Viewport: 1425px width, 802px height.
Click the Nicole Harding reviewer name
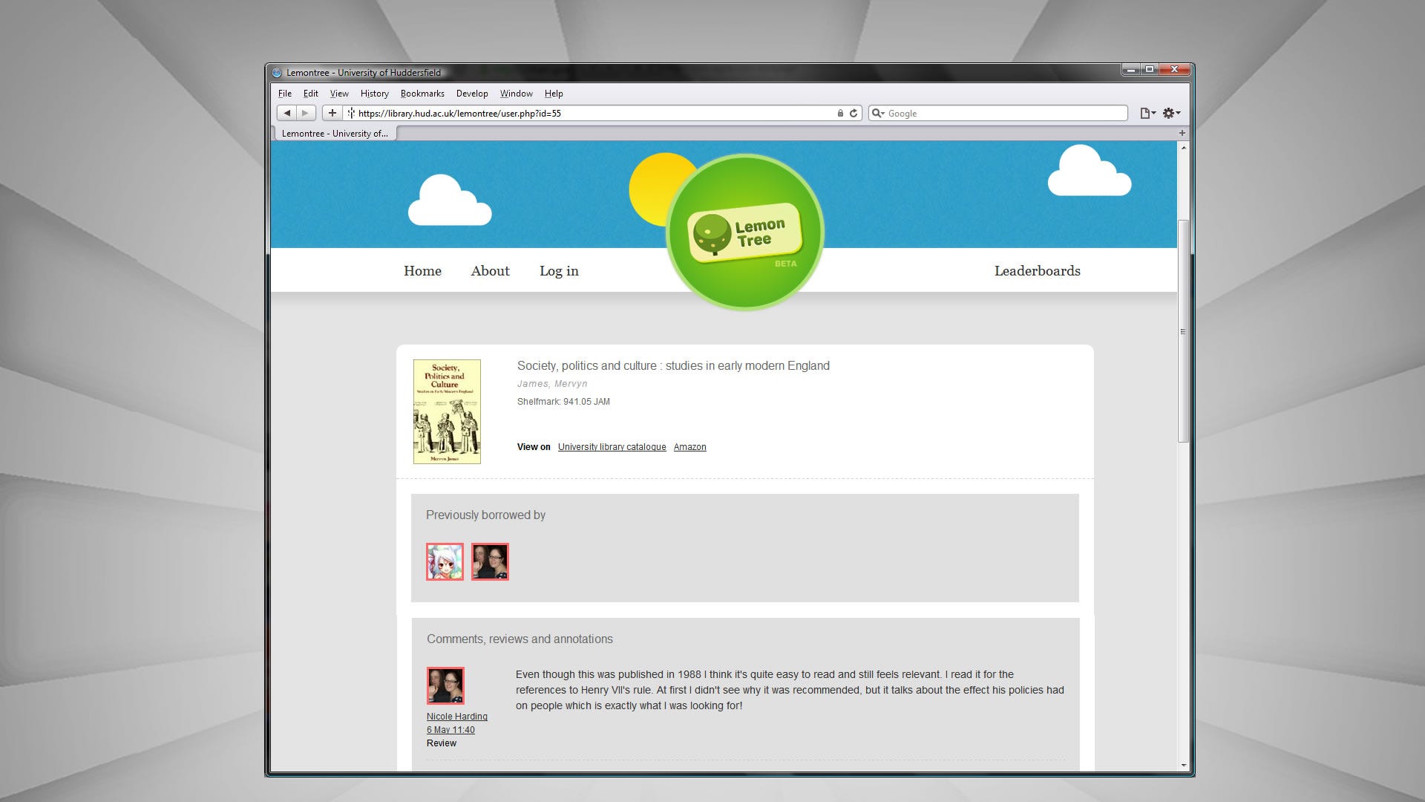456,717
